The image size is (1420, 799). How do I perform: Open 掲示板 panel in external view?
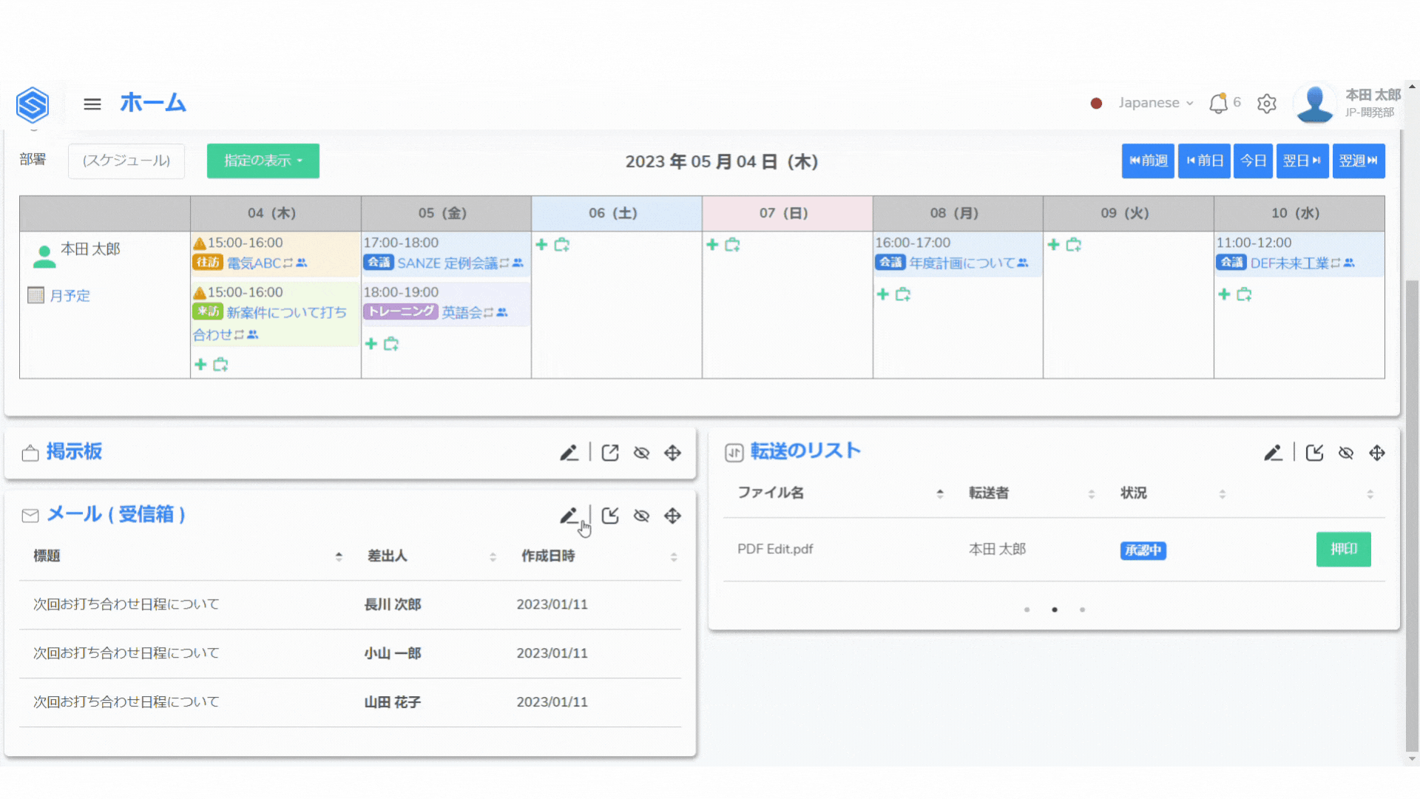(x=610, y=453)
